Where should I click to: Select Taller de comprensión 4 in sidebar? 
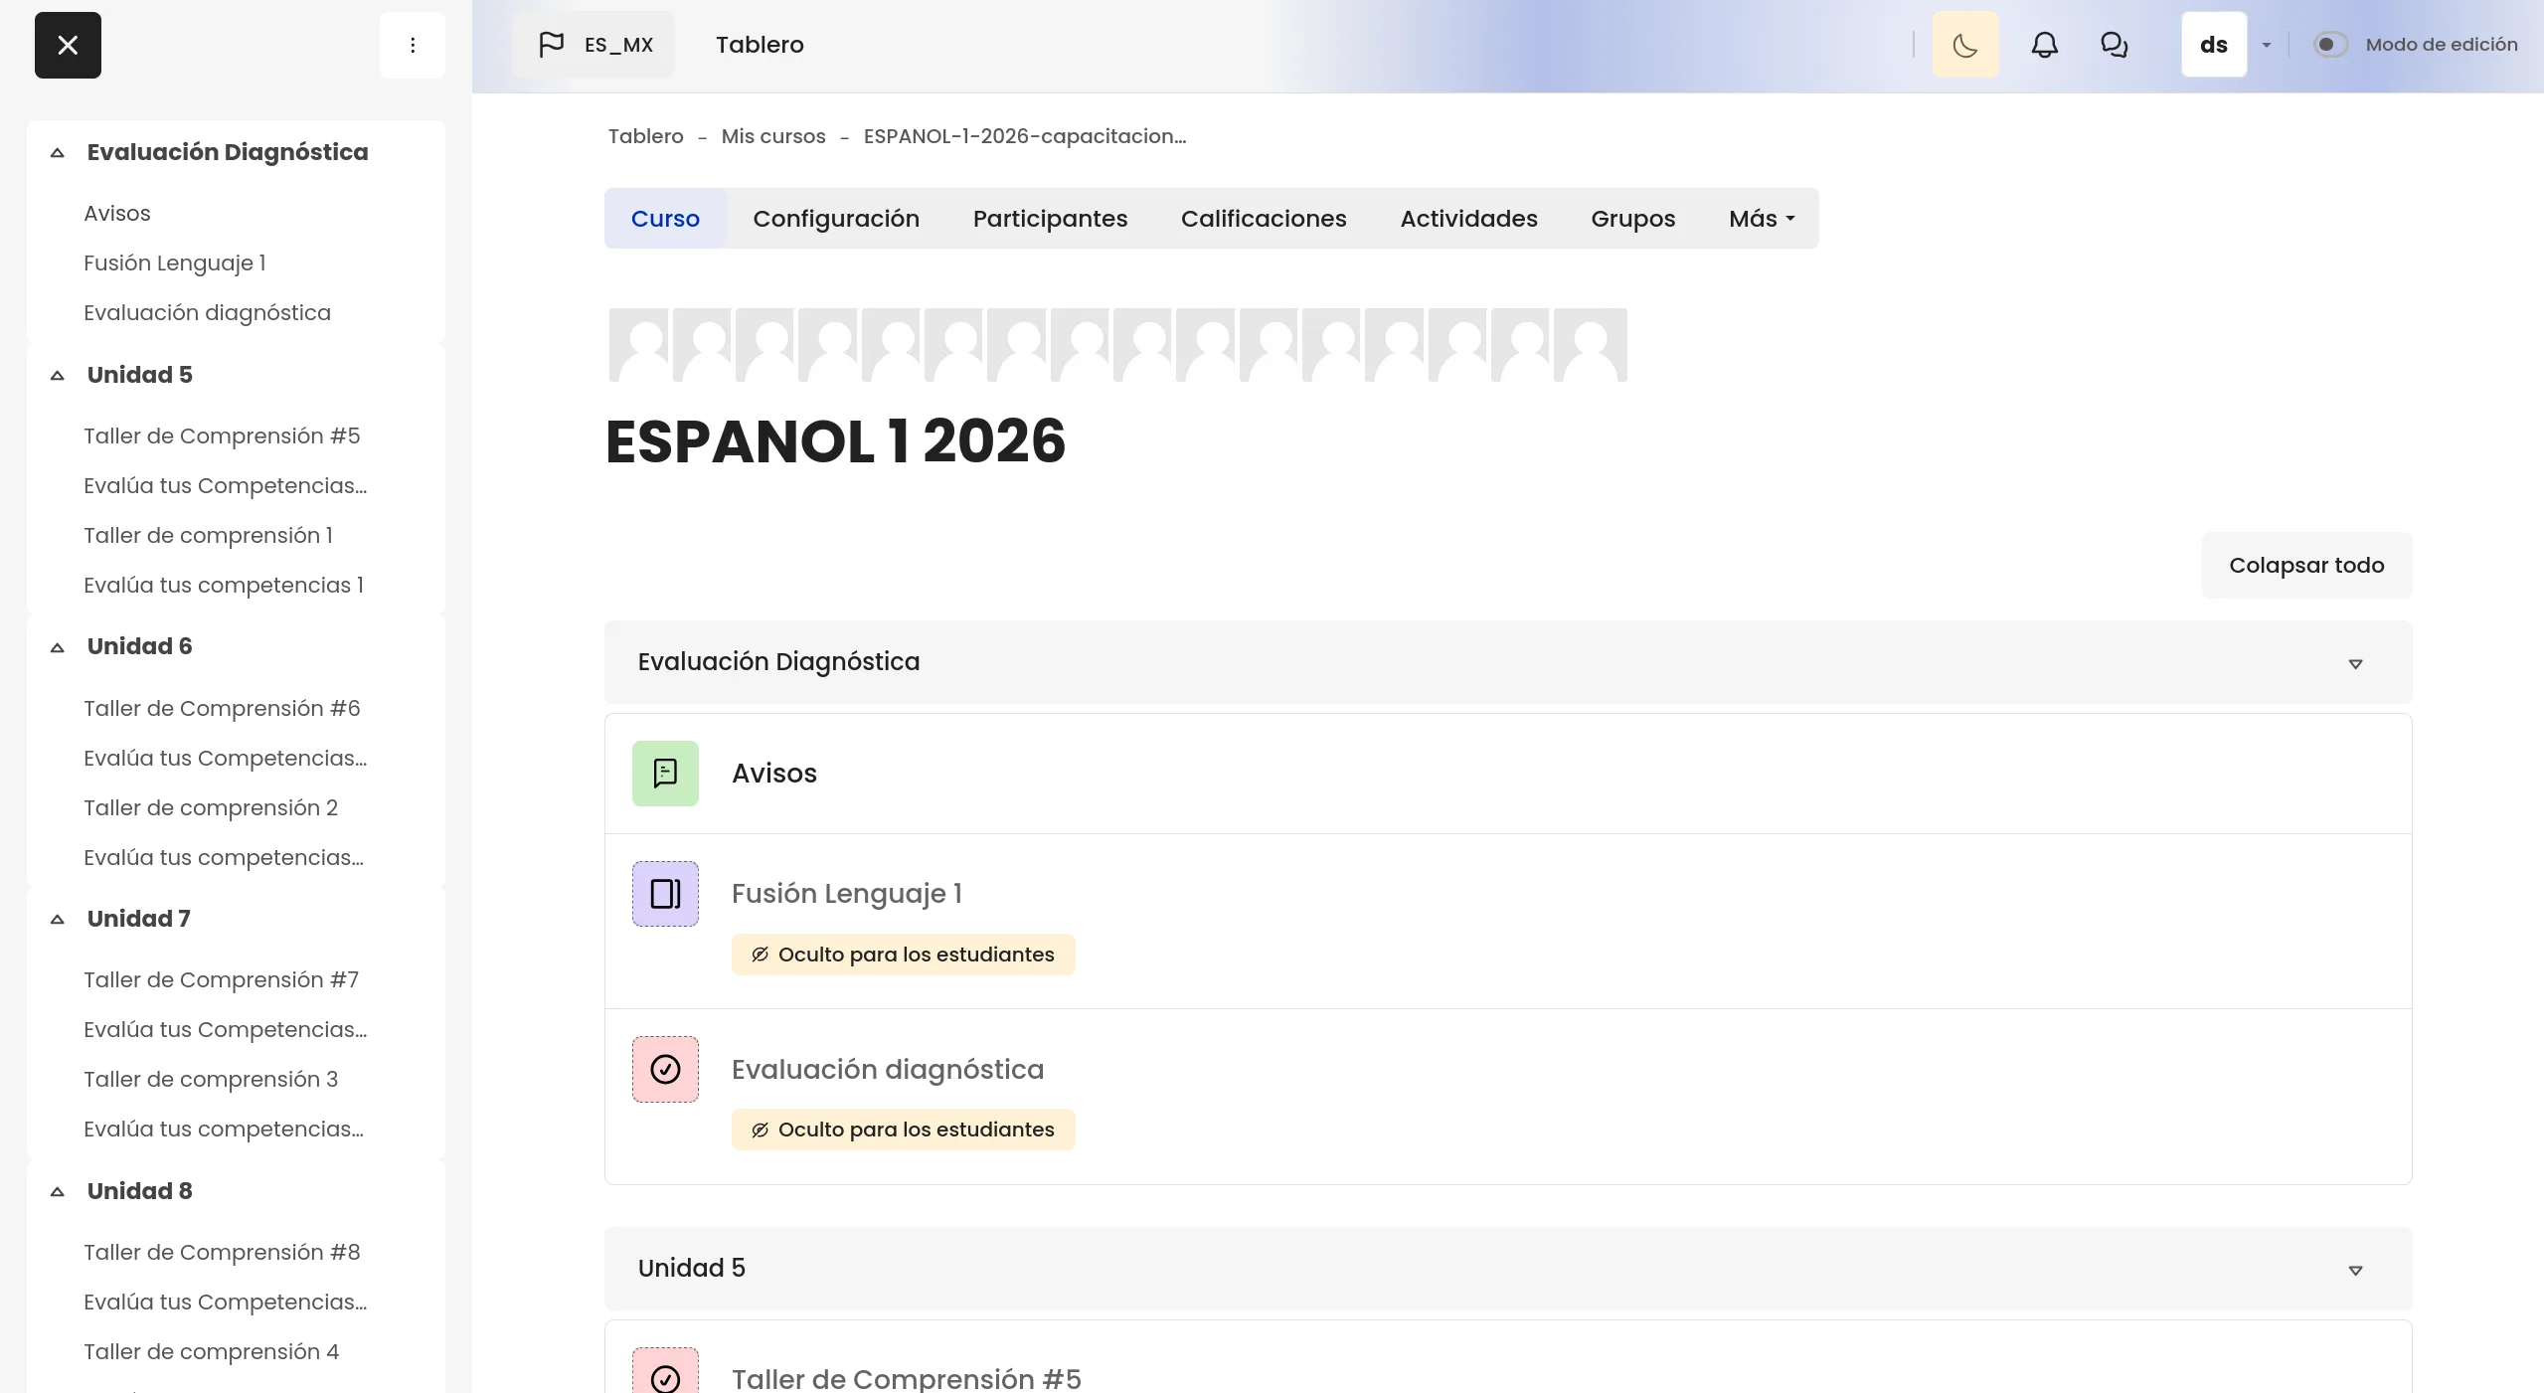(211, 1352)
